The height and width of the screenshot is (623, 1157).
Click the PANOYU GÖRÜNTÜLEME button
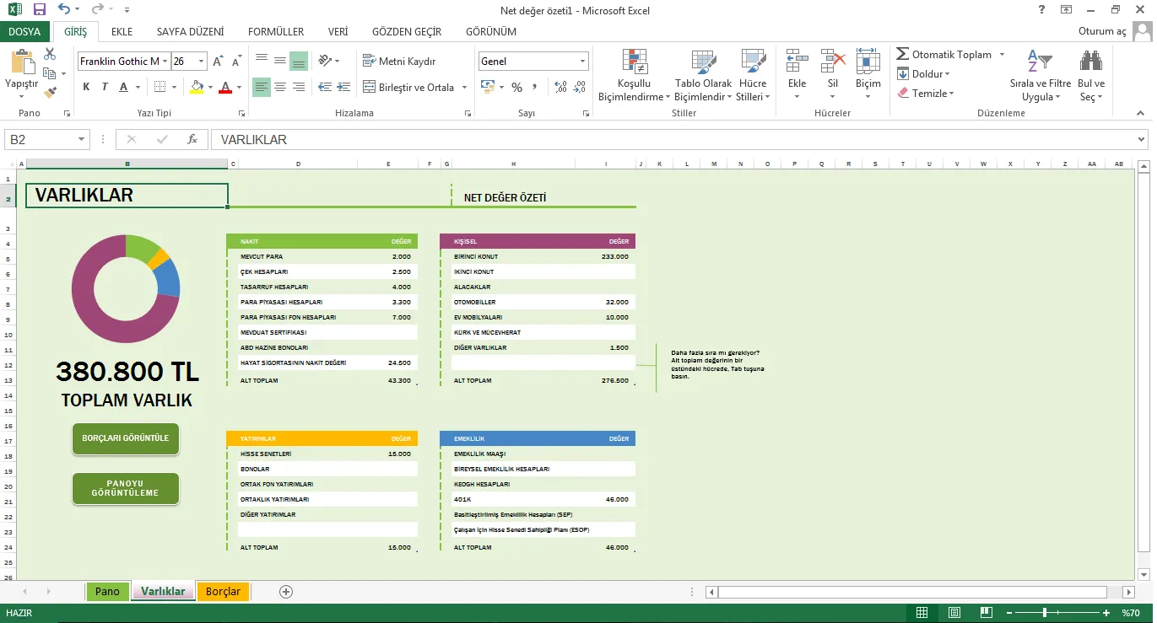click(x=126, y=489)
